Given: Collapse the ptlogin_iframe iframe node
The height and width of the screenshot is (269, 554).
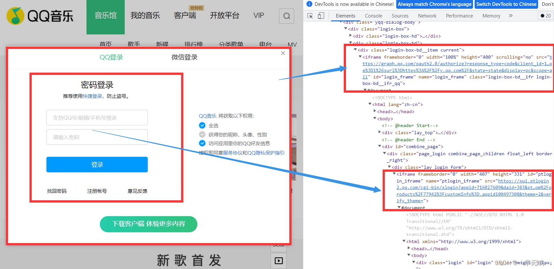Looking at the screenshot, I should (x=394, y=174).
